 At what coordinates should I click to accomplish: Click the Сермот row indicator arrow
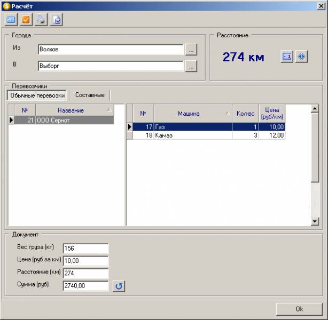click(11, 121)
